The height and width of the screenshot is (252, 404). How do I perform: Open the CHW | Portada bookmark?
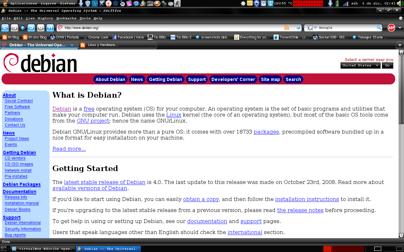[64, 37]
